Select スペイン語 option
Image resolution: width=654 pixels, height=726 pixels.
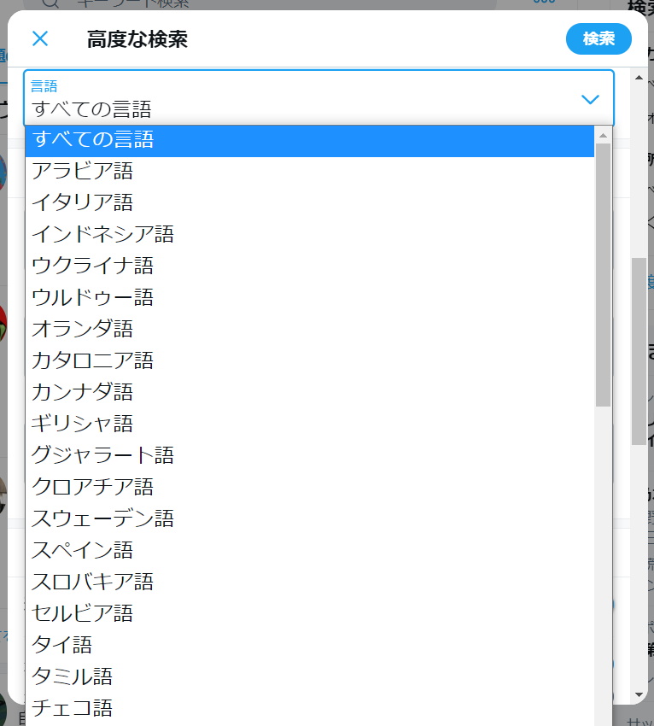82,550
